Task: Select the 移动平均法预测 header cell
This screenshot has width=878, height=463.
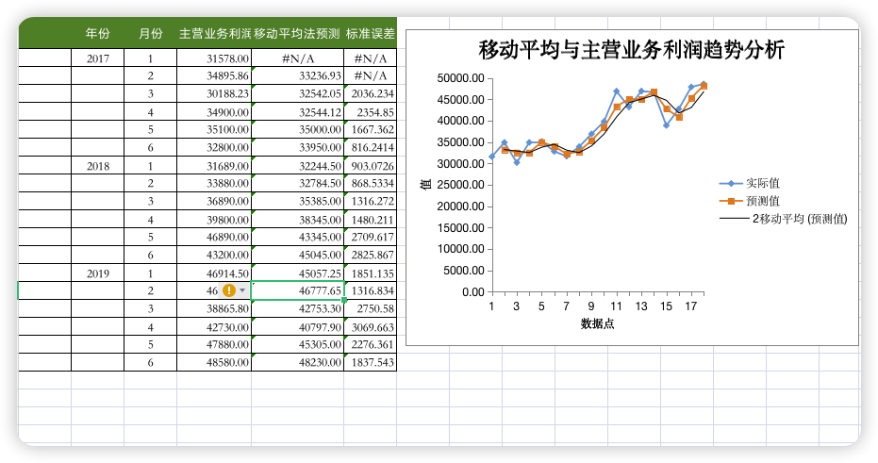Action: [297, 34]
